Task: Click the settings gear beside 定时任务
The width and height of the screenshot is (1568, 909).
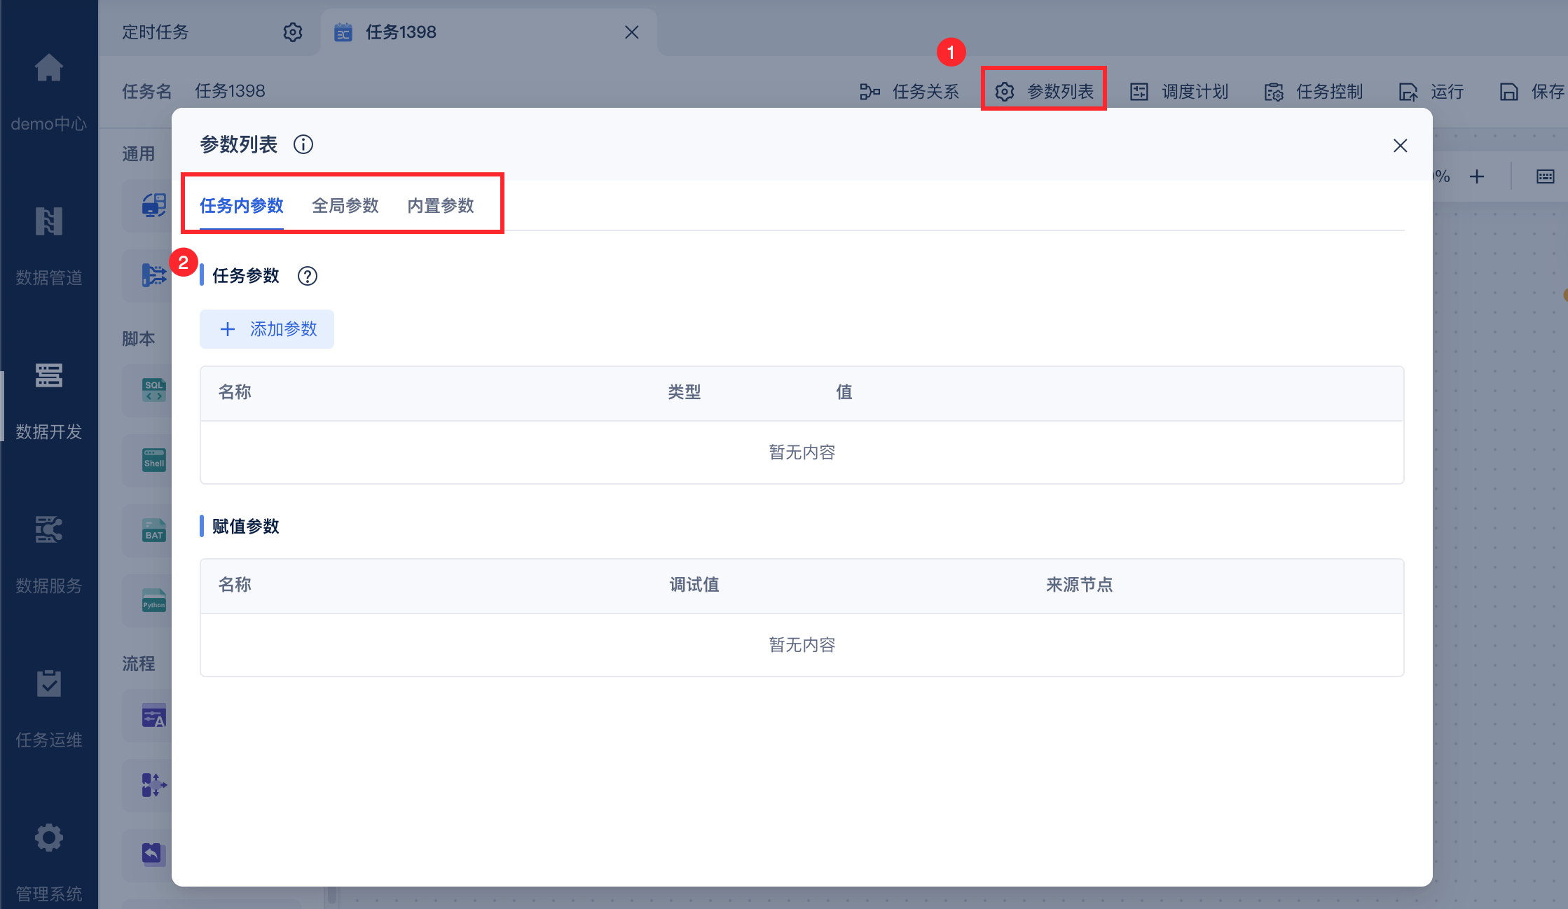Action: click(292, 32)
